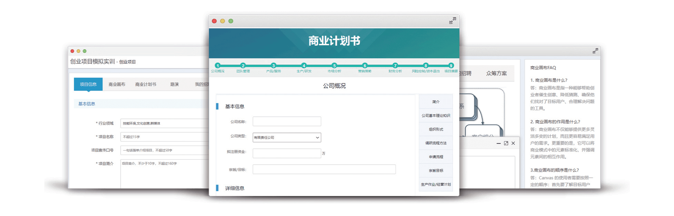Open step 8 风险控制/资本退出
Viewport: 674px width, 216px height.
[x=426, y=65]
